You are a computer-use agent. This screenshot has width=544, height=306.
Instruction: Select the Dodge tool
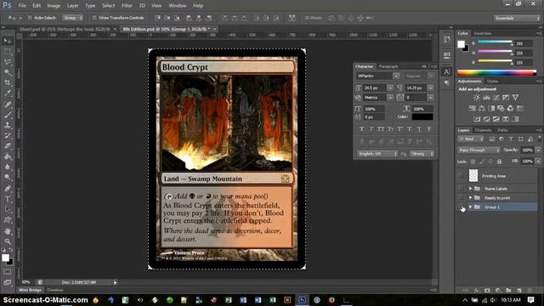coord(8,178)
